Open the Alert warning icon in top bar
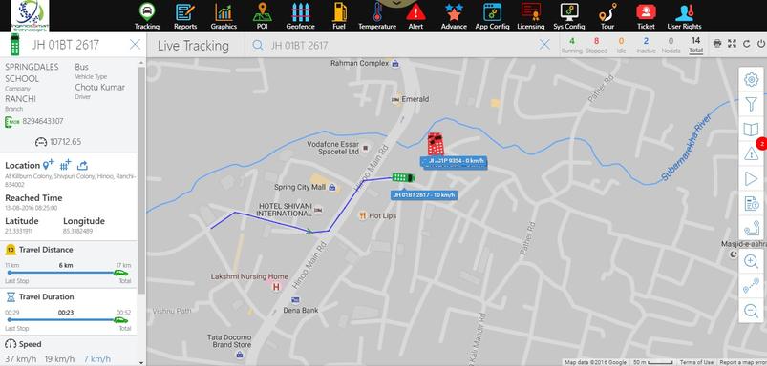 point(415,11)
